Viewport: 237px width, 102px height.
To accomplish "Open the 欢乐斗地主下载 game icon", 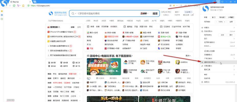I will click(143, 62).
